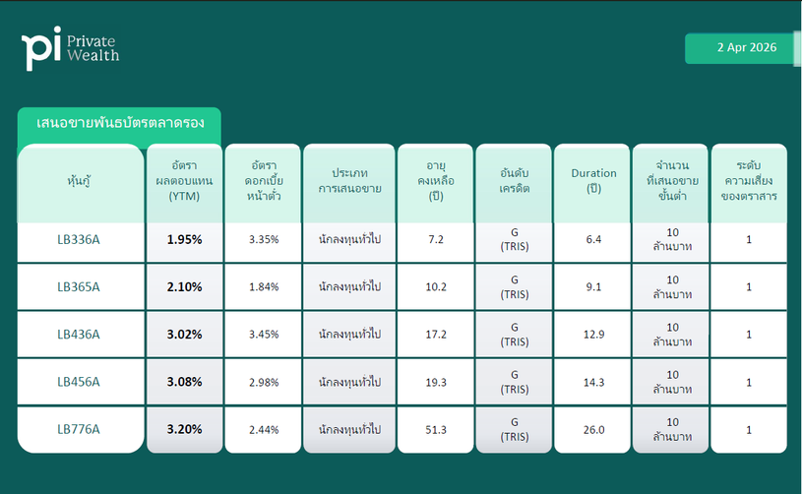Click the อายุคงเหลือ (ปี) column header
The image size is (802, 494).
click(437, 182)
